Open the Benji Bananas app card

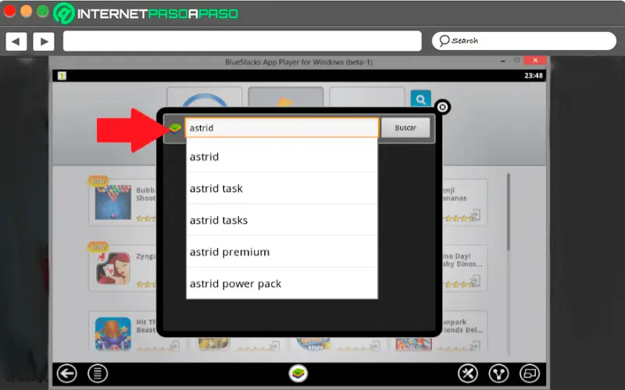pos(464,202)
